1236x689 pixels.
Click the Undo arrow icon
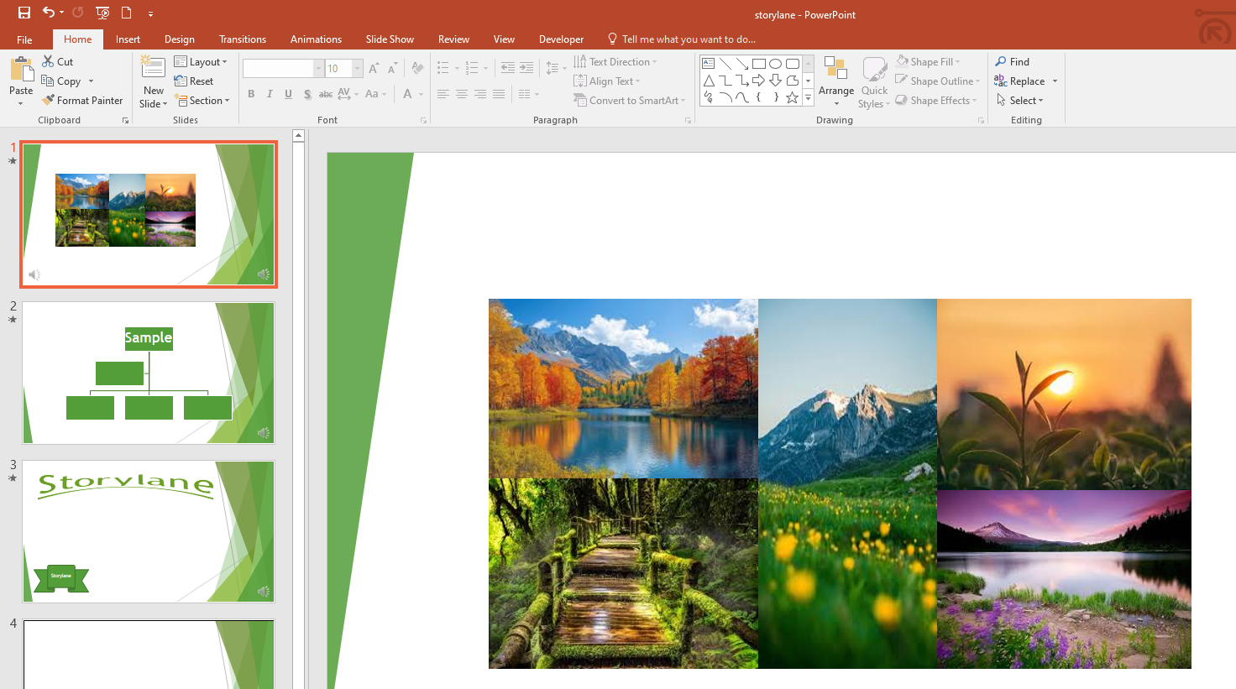tap(49, 13)
